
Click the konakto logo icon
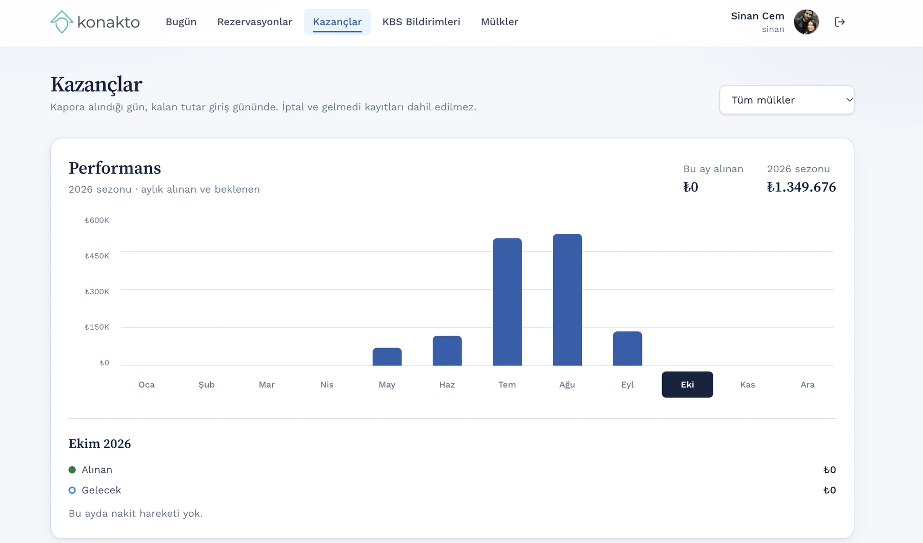coord(62,22)
